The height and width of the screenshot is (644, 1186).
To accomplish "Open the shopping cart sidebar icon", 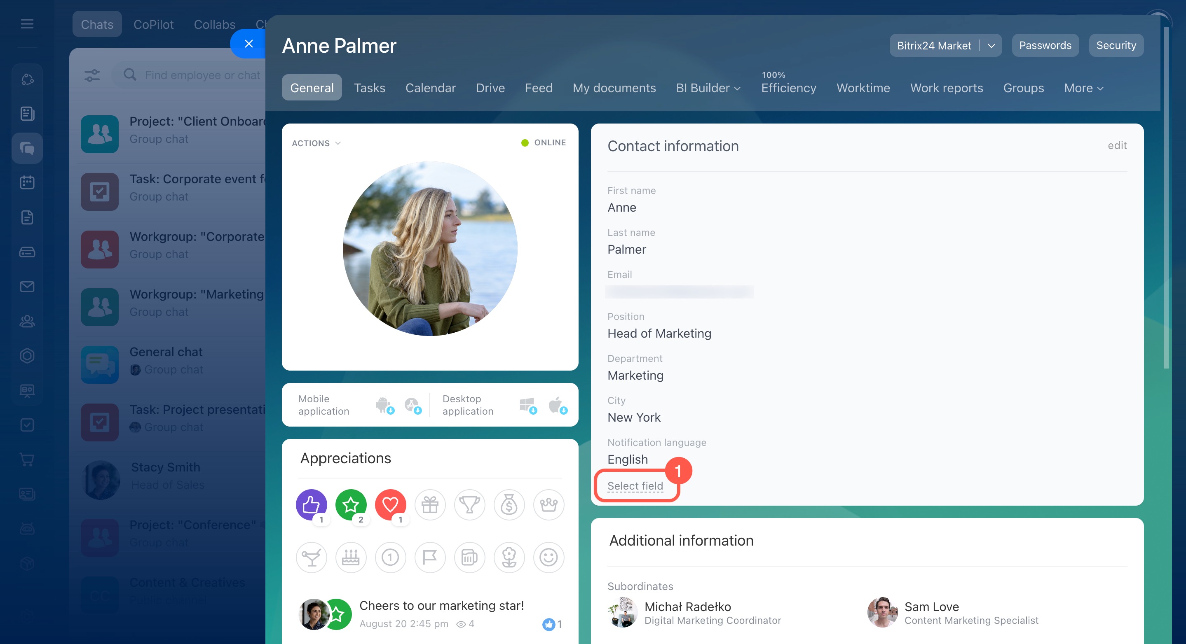I will coord(27,460).
